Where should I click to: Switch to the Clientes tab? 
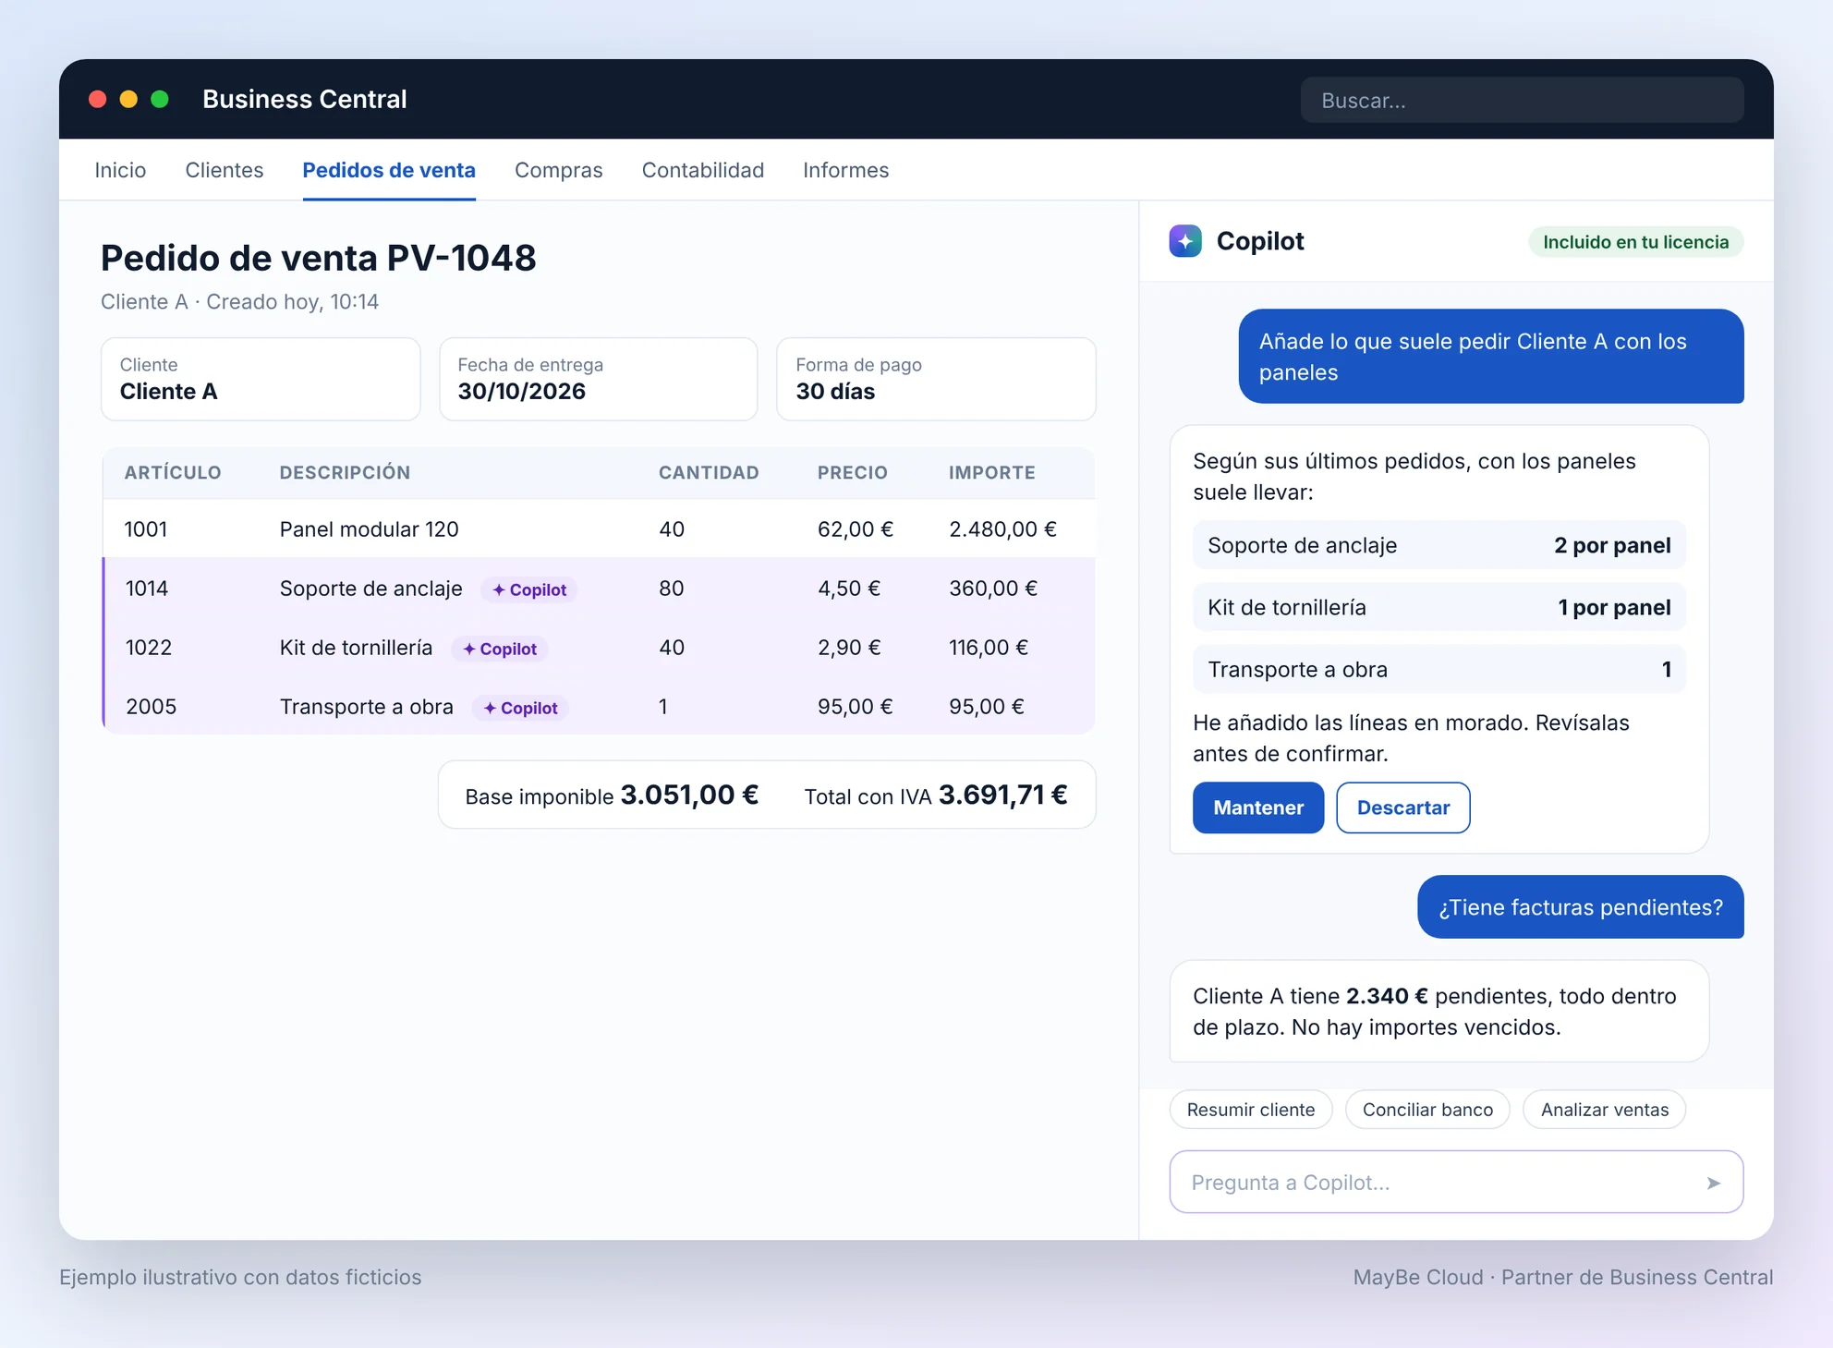[x=225, y=170]
